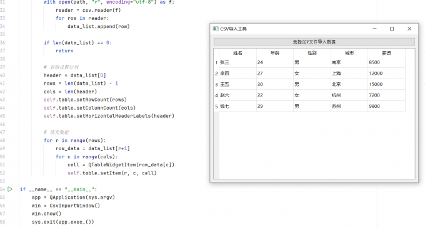
Task: Click the cell containing 李四
Action: click(237, 74)
